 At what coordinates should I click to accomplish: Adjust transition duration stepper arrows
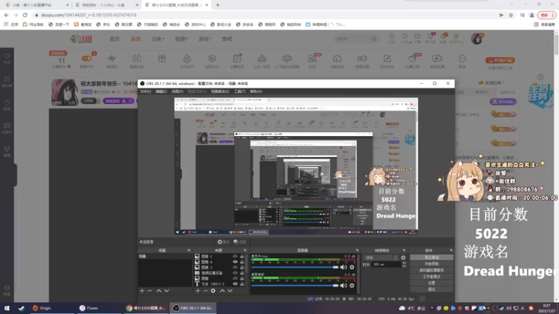(404, 264)
